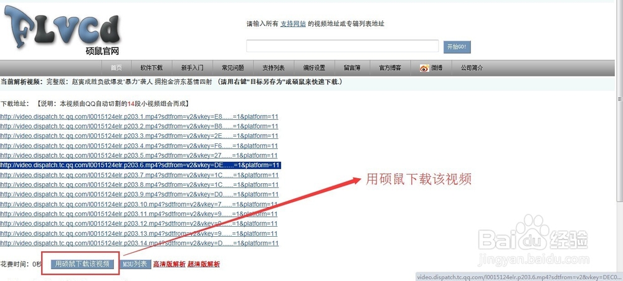The image size is (623, 281).
Task: Click the M3U列表 button
Action: [135, 264]
